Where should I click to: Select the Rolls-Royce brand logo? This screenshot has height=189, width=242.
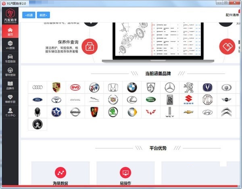pyautogui.click(x=170, y=100)
